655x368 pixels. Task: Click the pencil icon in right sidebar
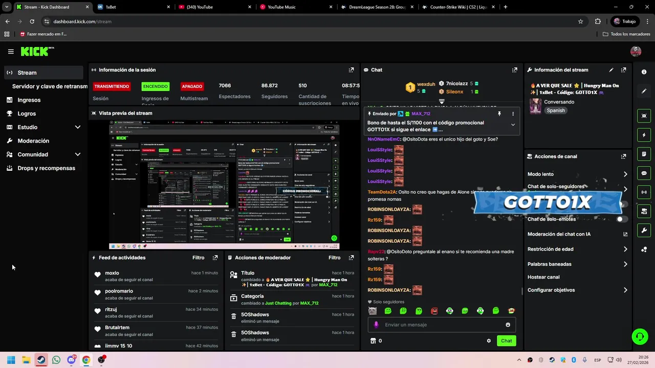click(644, 91)
